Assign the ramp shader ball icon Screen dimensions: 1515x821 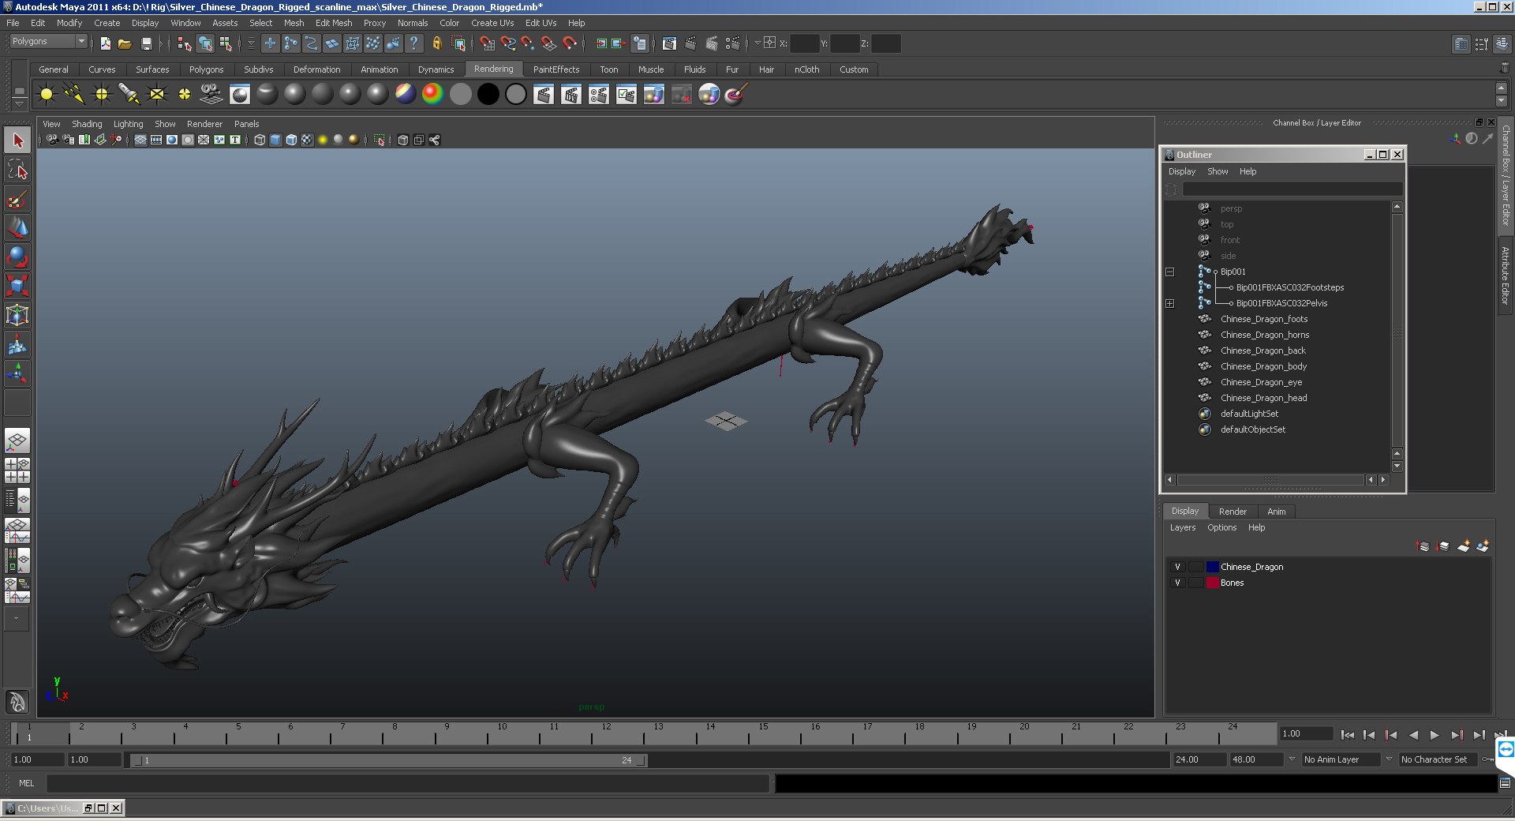tap(432, 95)
